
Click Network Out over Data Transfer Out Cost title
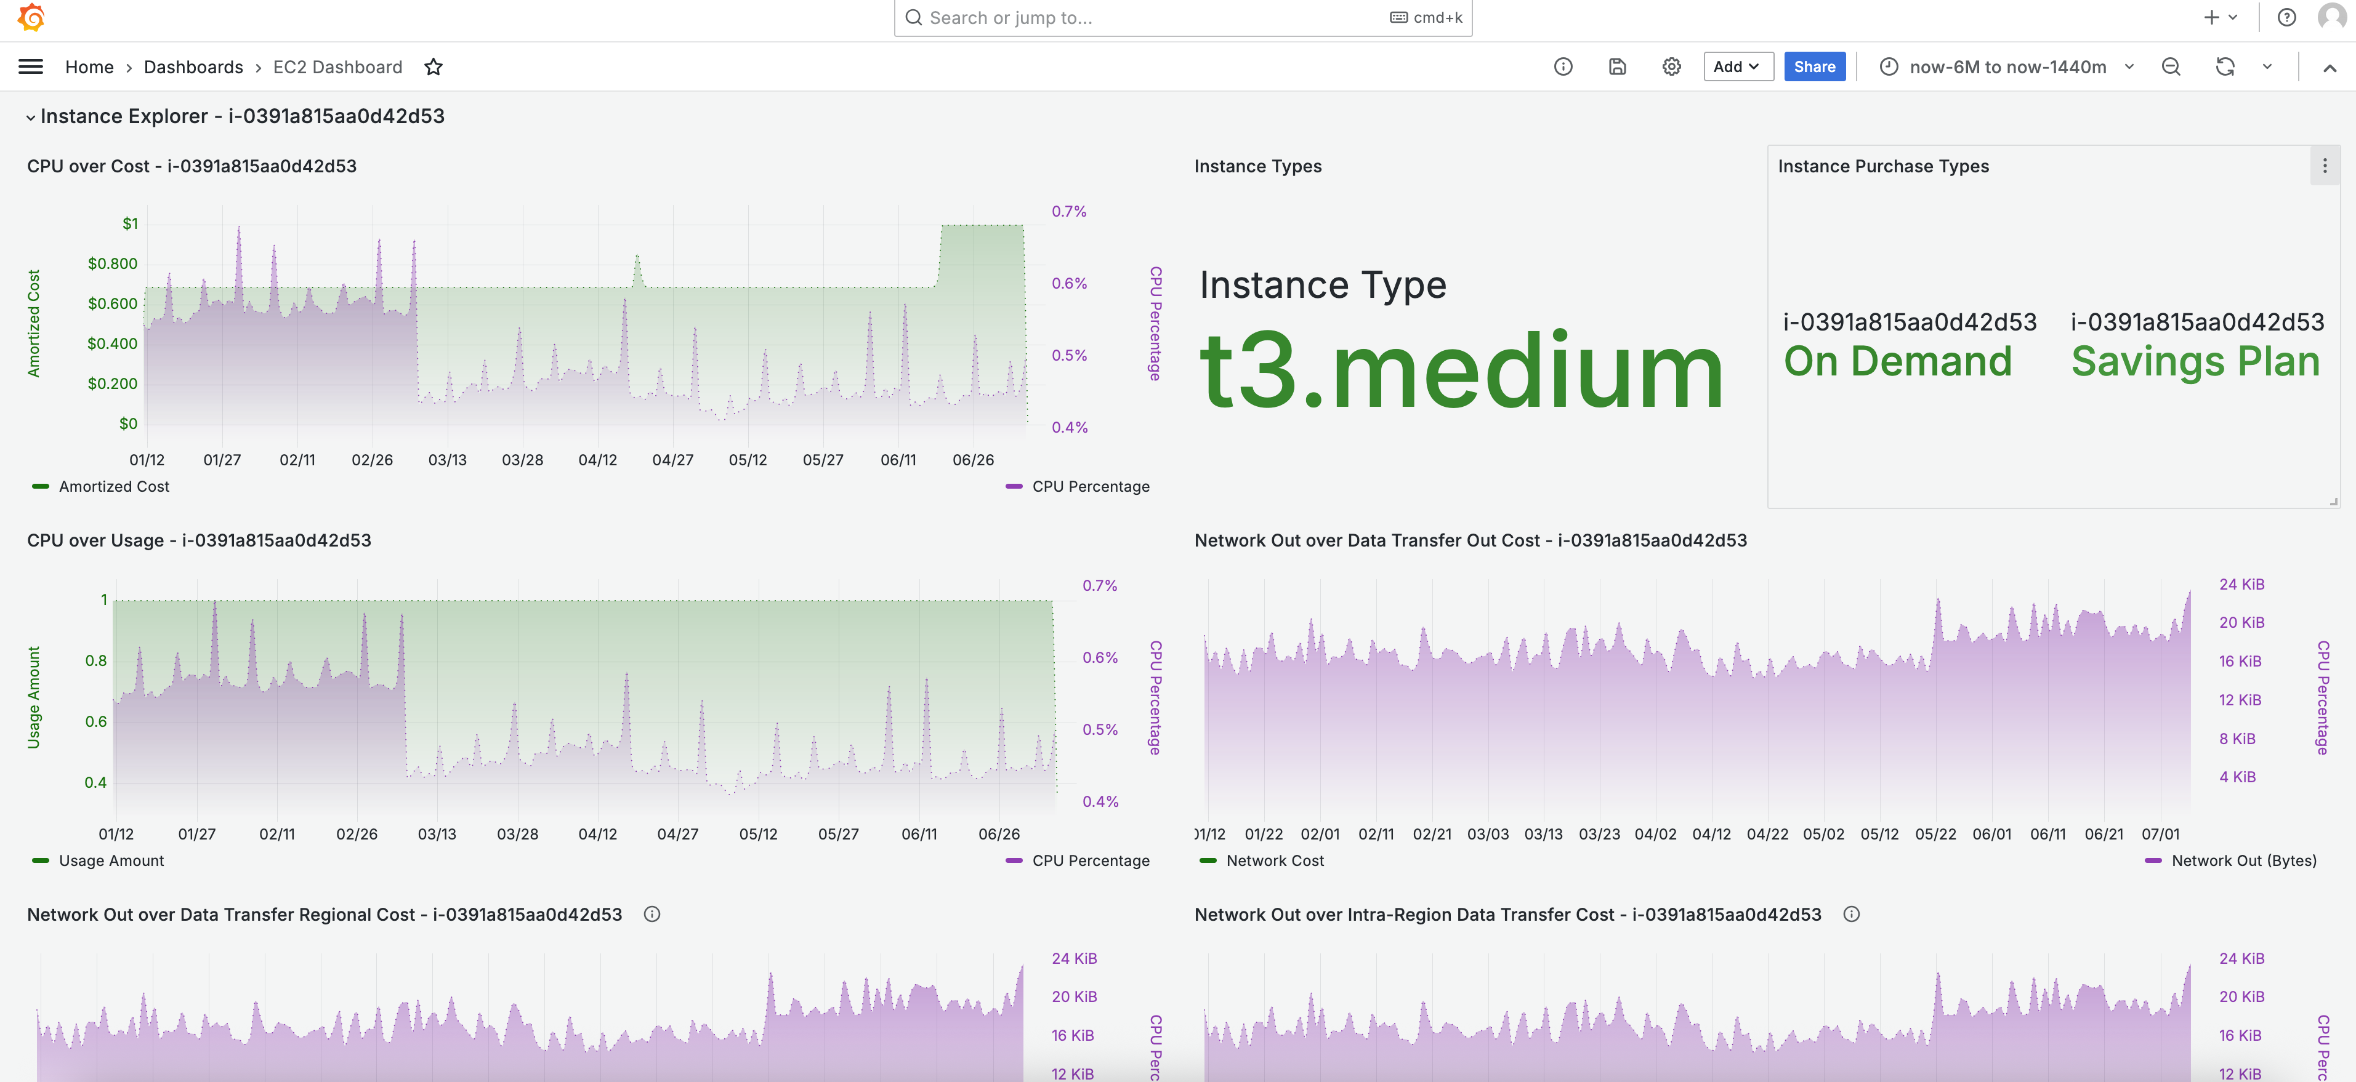tap(1470, 541)
